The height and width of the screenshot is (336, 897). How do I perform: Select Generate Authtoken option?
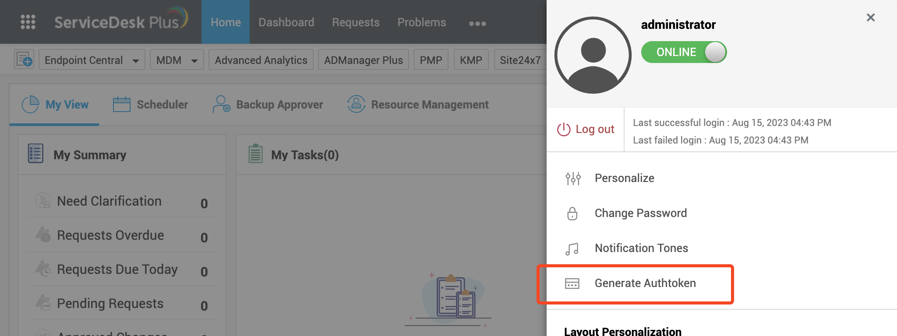[645, 283]
